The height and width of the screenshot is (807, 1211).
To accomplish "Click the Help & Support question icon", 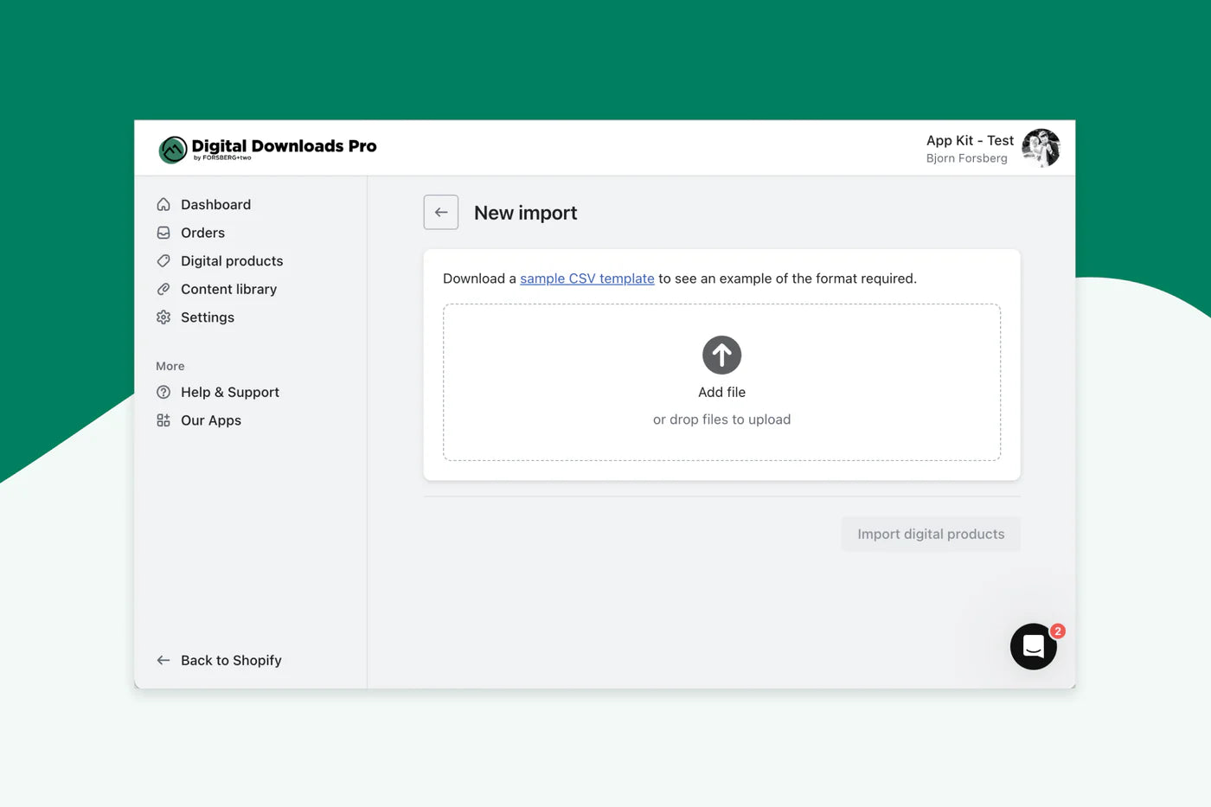I will [x=163, y=392].
